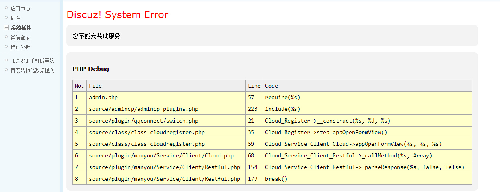
Task: Click the admincp_plugins.php file cell
Action: click(143, 109)
